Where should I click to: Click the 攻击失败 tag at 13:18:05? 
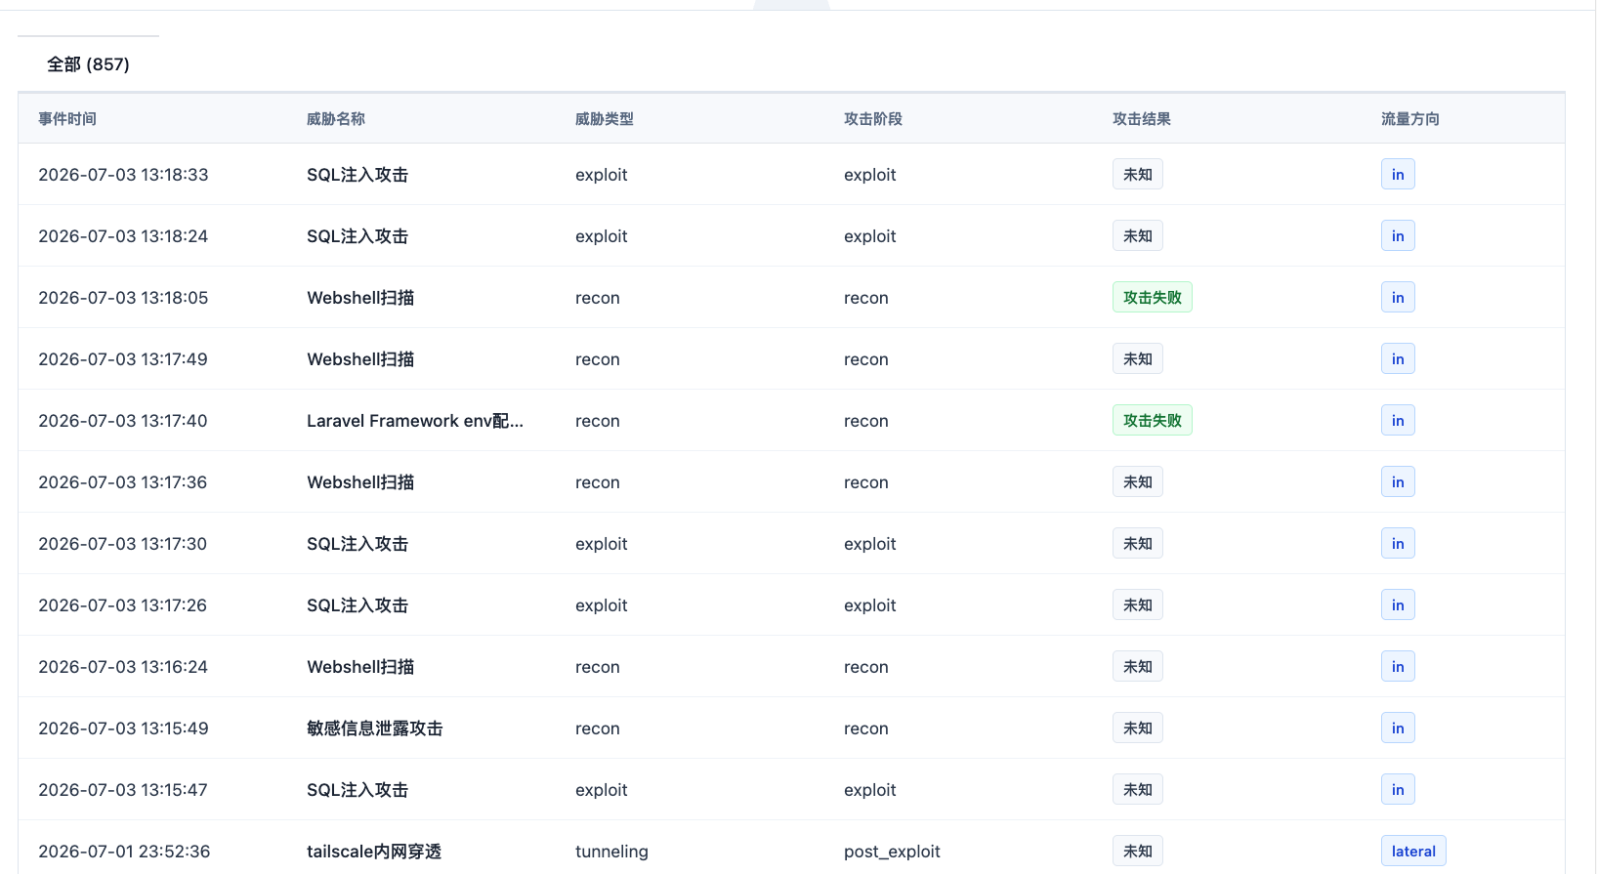1153,298
